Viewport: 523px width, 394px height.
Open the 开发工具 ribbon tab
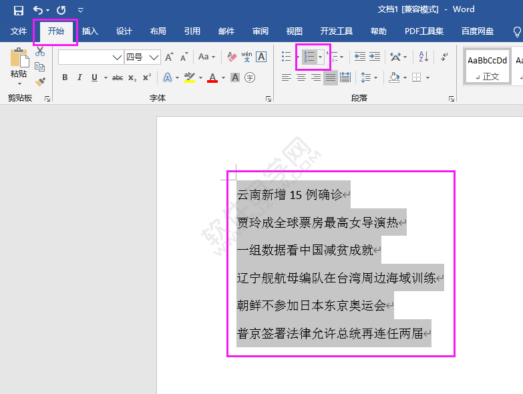click(336, 31)
